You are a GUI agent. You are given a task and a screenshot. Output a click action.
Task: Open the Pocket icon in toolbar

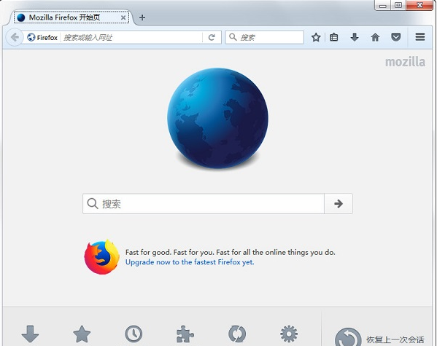(395, 37)
